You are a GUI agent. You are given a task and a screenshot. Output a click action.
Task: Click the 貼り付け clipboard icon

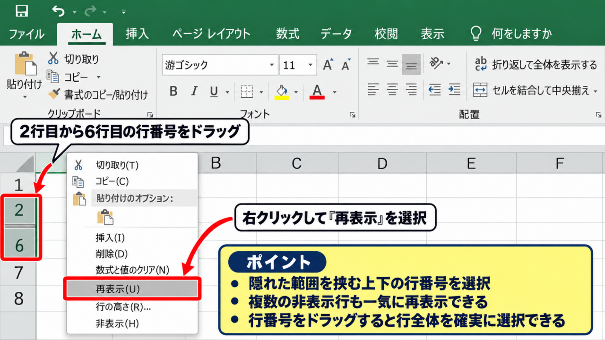26,64
